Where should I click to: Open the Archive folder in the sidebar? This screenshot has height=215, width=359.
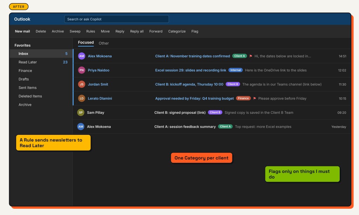41,105
